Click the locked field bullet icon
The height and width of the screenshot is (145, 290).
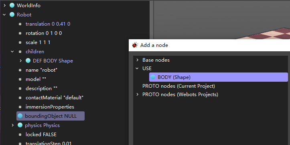point(20,135)
